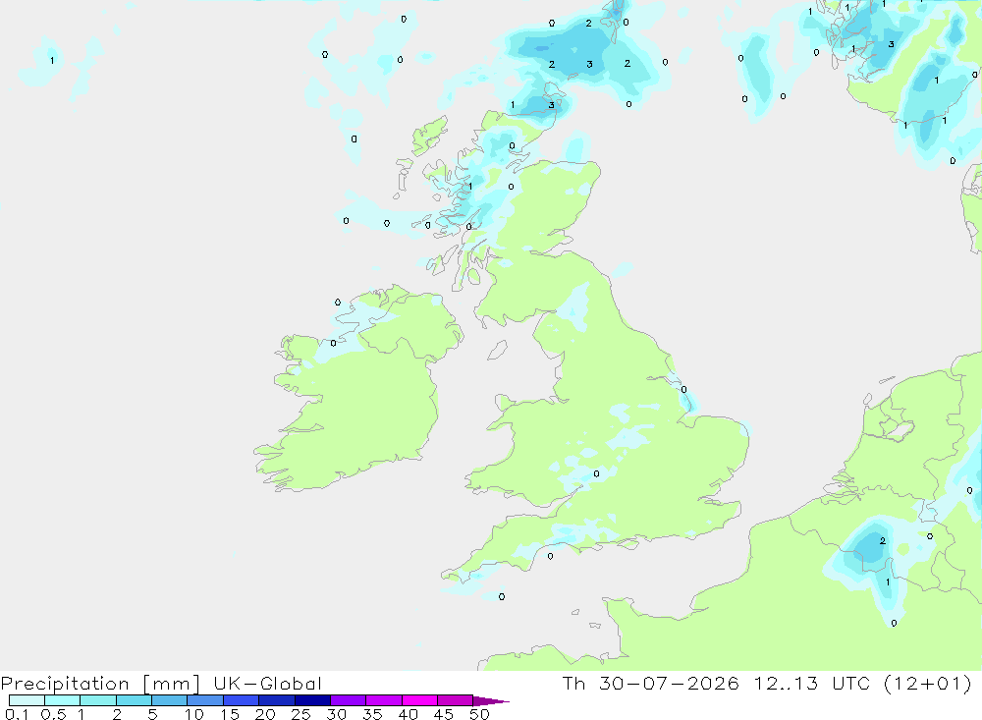982x720 pixels.
Task: Click the legend label '0.5'
Action: (x=53, y=714)
